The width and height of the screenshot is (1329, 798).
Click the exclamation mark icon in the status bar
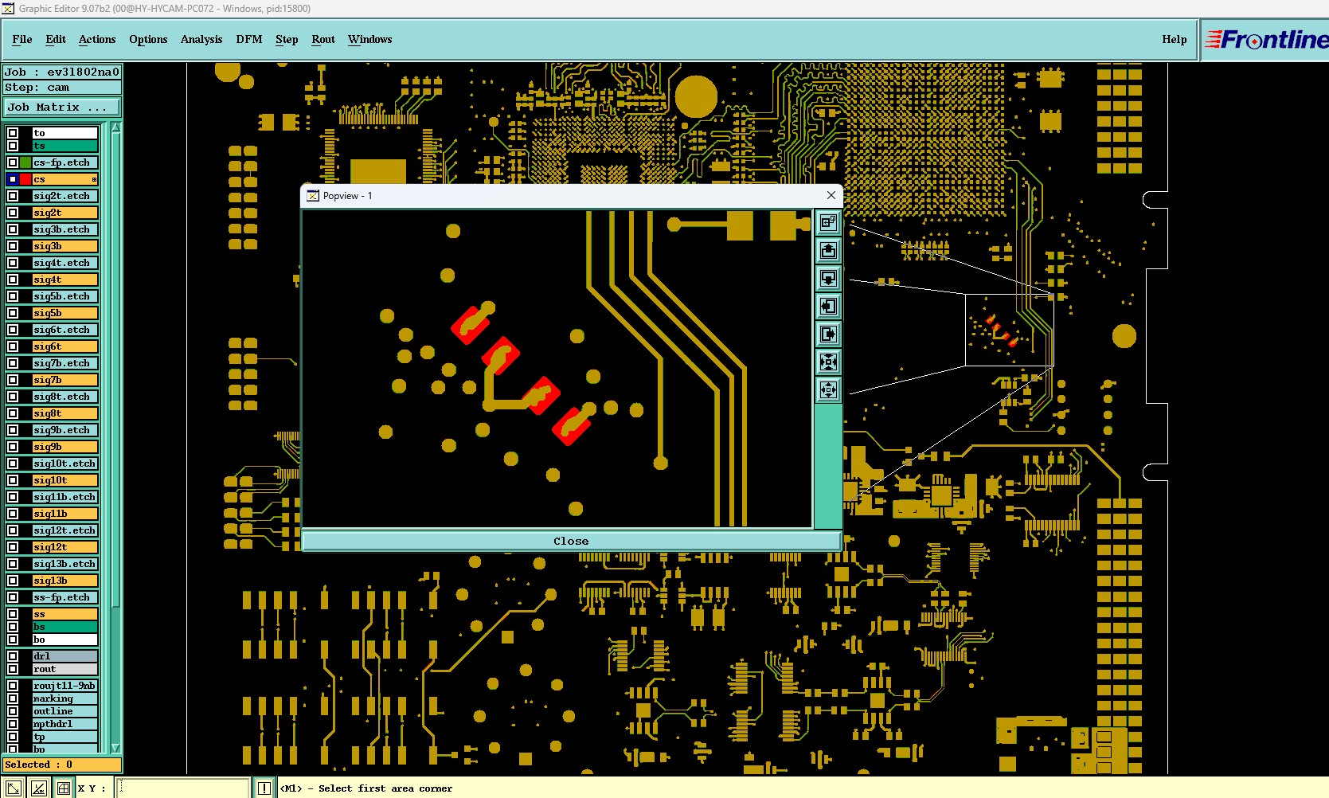(264, 788)
